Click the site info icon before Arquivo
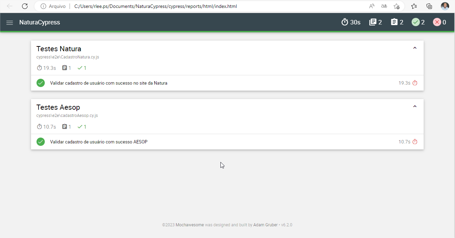 tap(43, 6)
